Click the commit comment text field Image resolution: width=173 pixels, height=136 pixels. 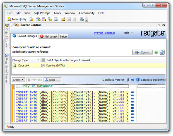pyautogui.click(x=71, y=52)
